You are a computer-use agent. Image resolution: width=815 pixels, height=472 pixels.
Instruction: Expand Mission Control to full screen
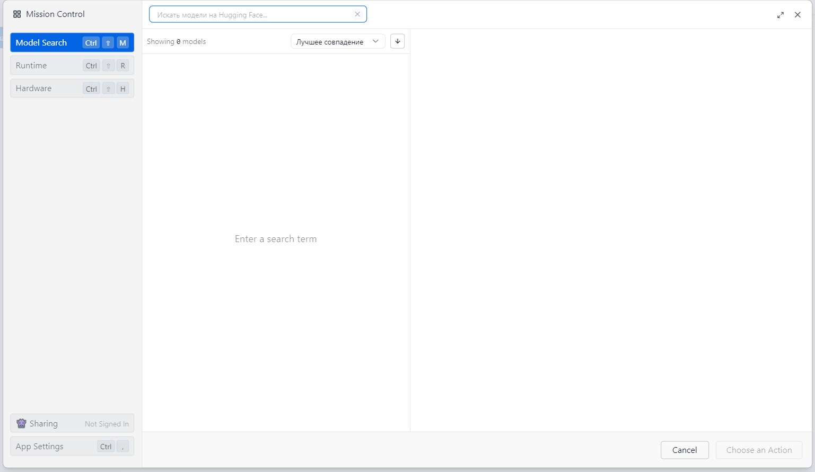[781, 15]
